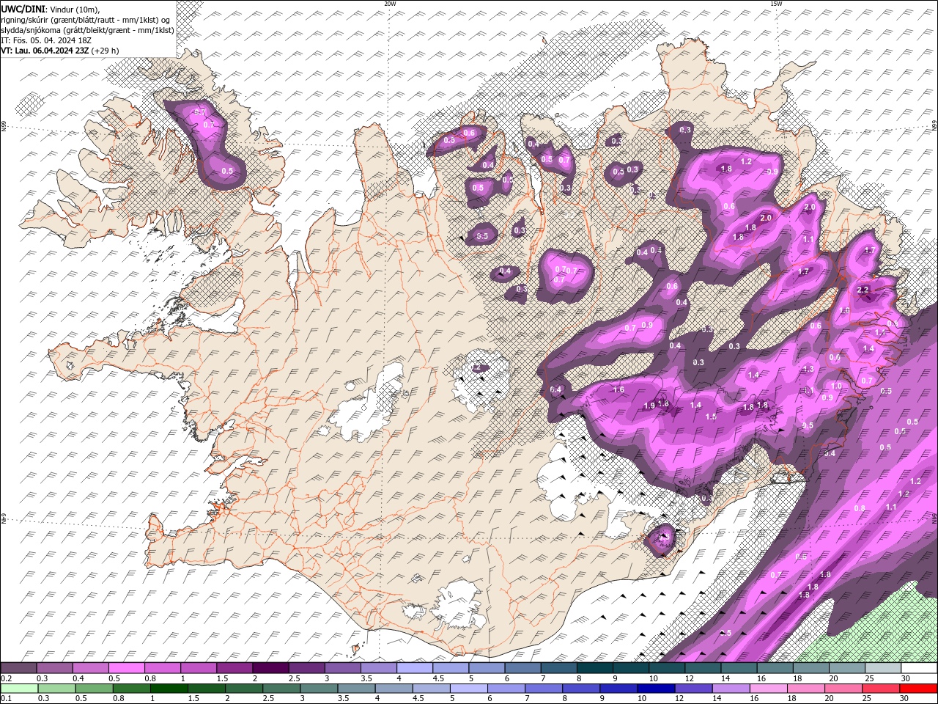
Task: Click the 0.1 label under the rain scale
Action: click(5, 699)
